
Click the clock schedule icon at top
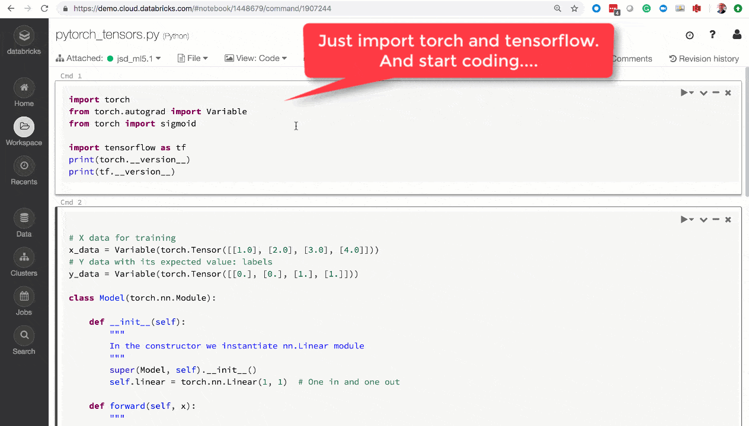coord(690,35)
